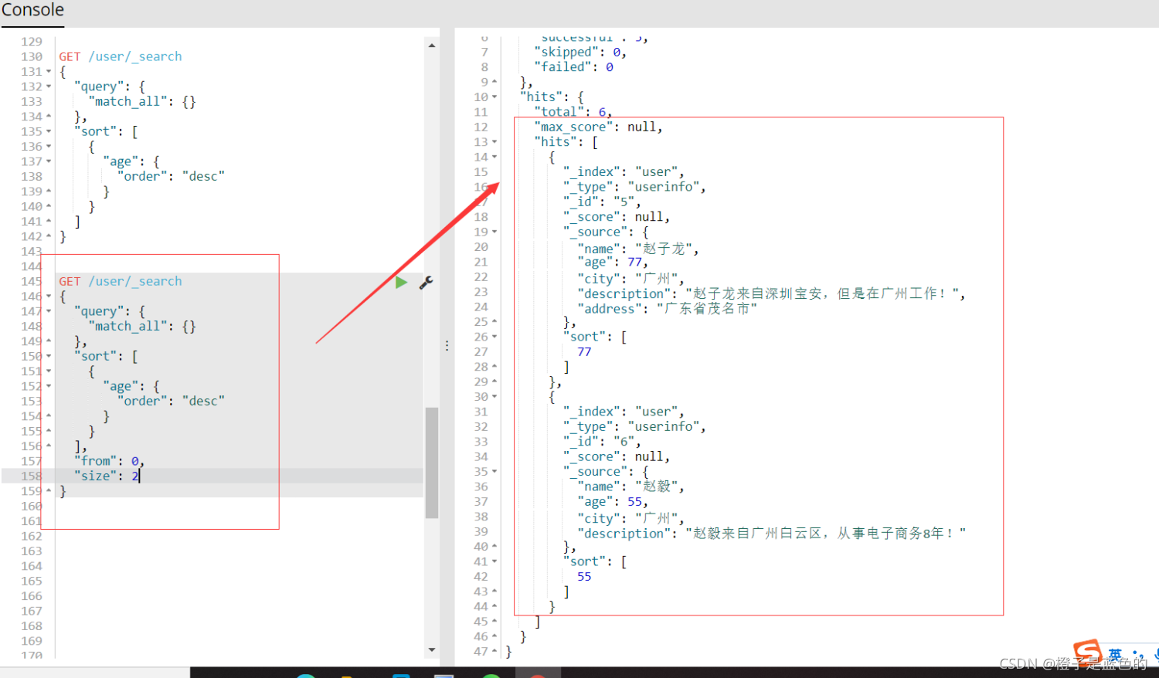Click "skipped": 0 in the response
The image size is (1159, 678).
pyautogui.click(x=581, y=52)
